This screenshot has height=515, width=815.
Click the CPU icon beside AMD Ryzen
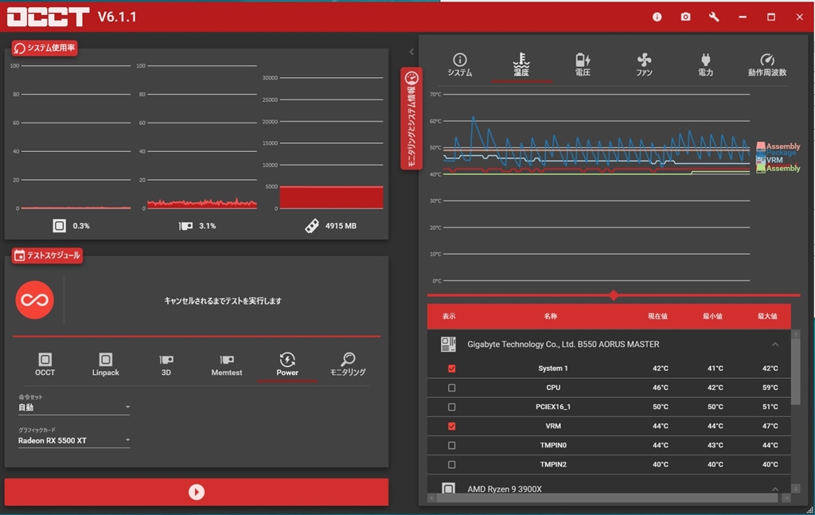click(448, 489)
